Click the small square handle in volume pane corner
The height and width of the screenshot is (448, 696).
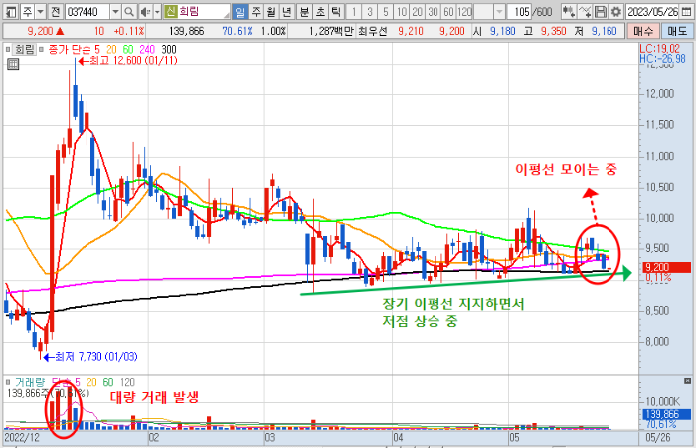click(x=688, y=381)
